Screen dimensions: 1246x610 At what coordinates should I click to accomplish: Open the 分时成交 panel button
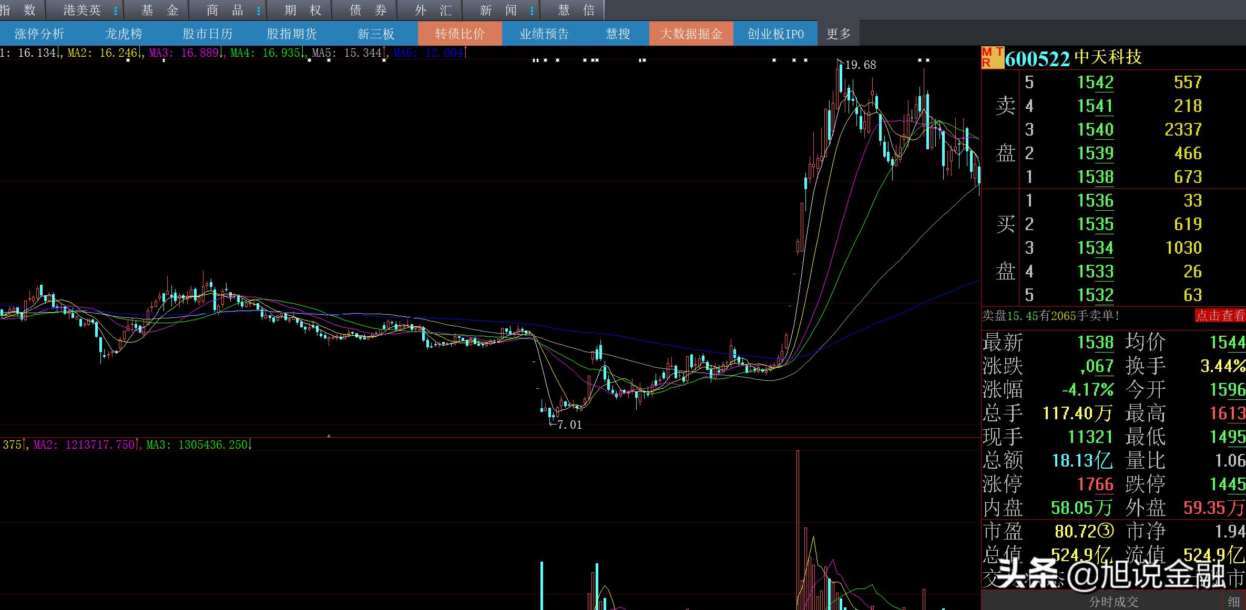point(1114,602)
